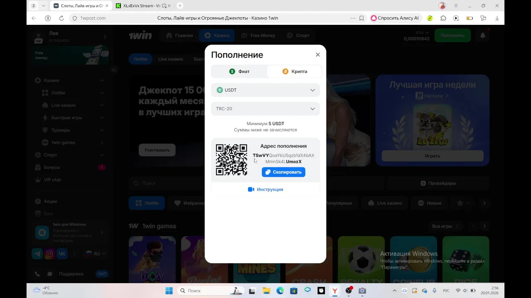Open the three-dots page menu in address bar
531x298 pixels.
pos(353,18)
